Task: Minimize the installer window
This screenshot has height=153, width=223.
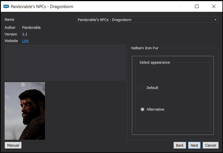Action: [180, 6]
